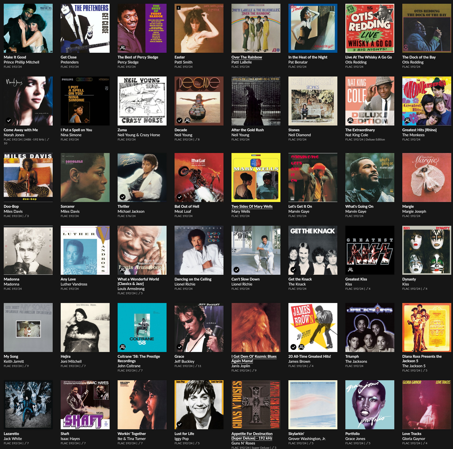Open After the Gold Rush cover
This screenshot has width=453, height=449.
tap(256, 101)
